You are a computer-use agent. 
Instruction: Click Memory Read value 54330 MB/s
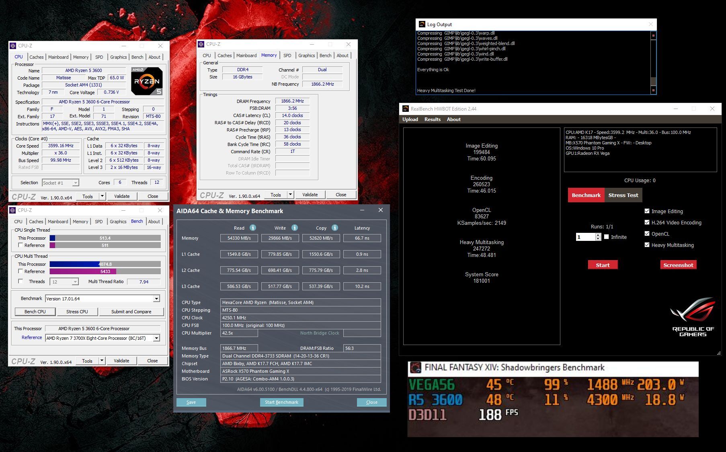239,238
